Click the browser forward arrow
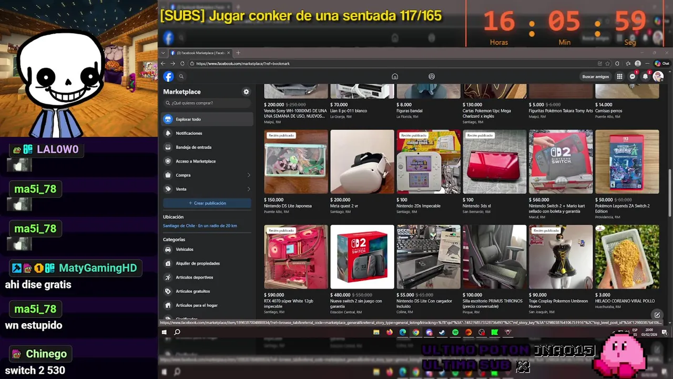Image resolution: width=673 pixels, height=379 pixels. click(x=172, y=63)
